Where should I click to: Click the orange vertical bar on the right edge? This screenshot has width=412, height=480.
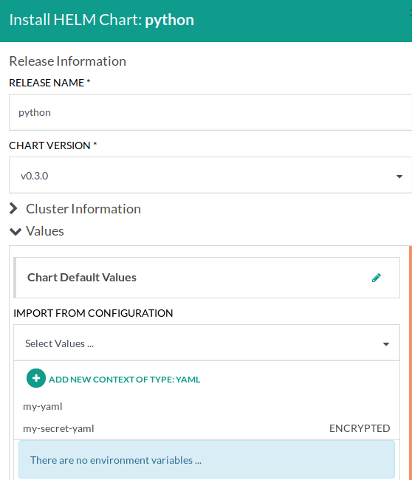[411, 363]
